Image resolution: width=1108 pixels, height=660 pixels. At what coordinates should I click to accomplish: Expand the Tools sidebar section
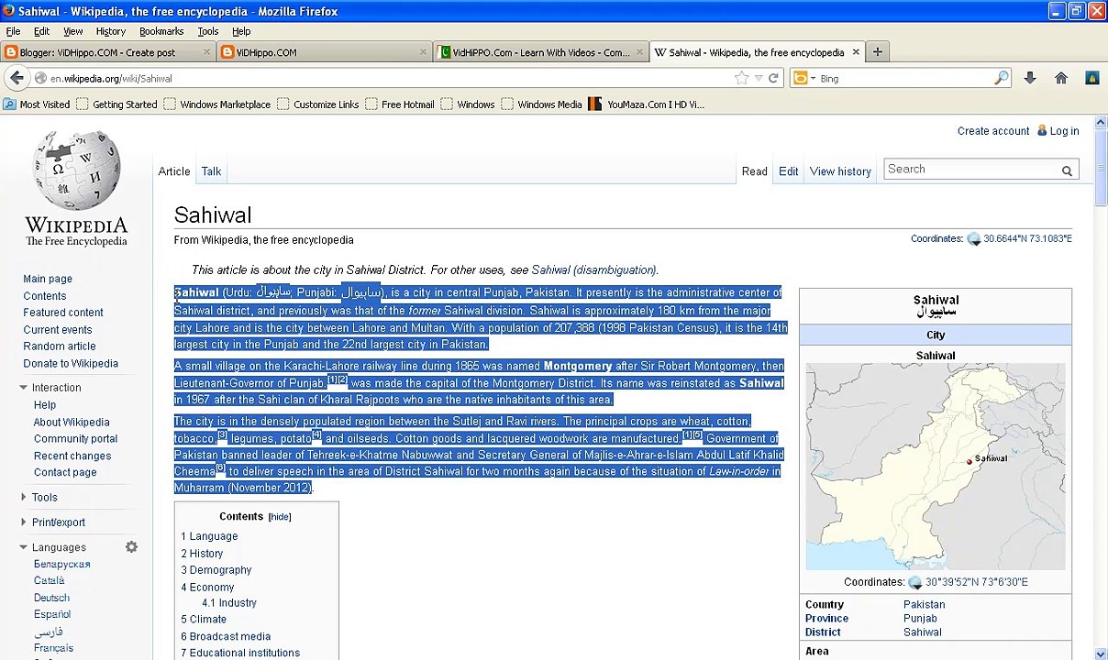[23, 497]
